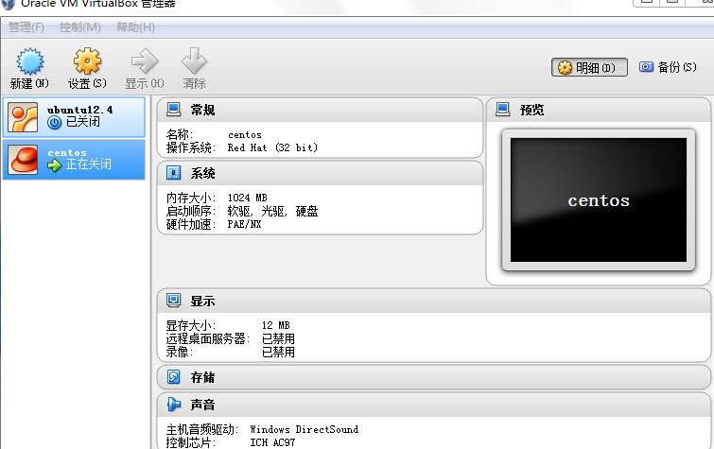Viewport: 714px width, 449px height.
Task: Select the centos red hat icon
Action: 23,160
